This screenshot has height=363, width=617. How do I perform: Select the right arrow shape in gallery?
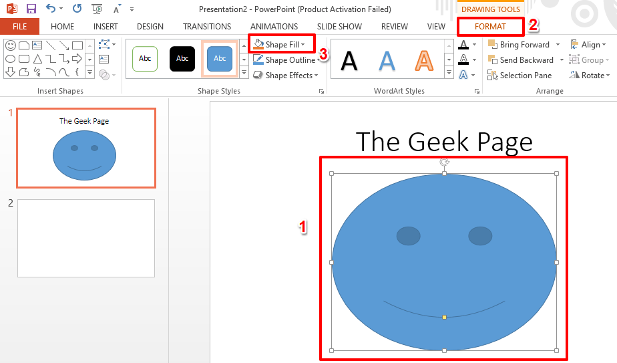point(77,59)
